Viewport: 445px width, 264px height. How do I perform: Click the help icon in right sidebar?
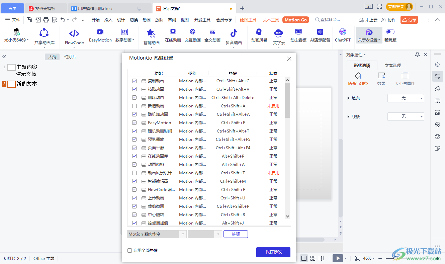[x=437, y=137]
